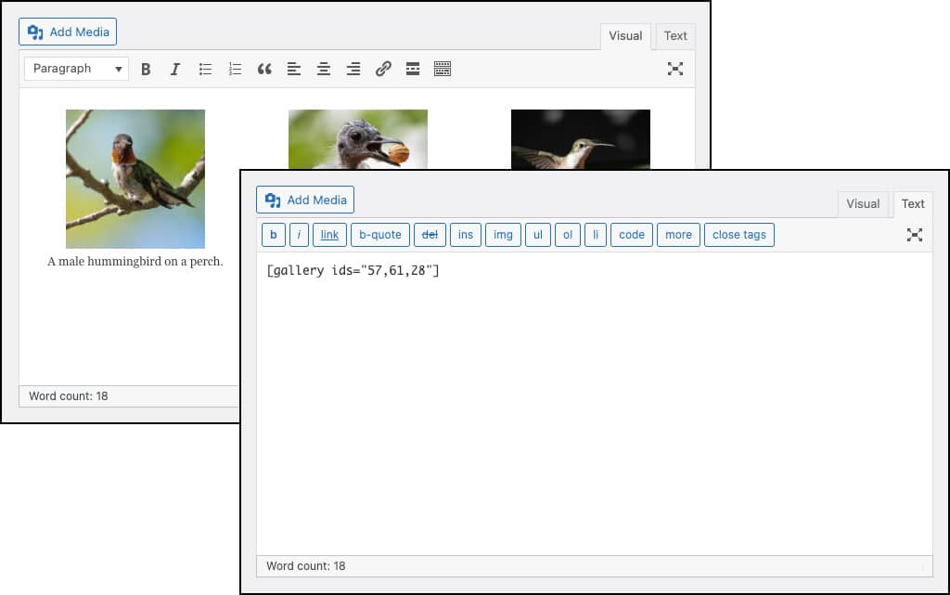The width and height of the screenshot is (950, 595).
Task: Insert a bulleted list
Action: click(205, 69)
